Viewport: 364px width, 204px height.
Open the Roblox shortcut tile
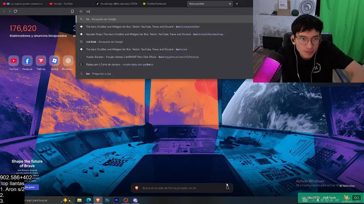[x=55, y=61]
